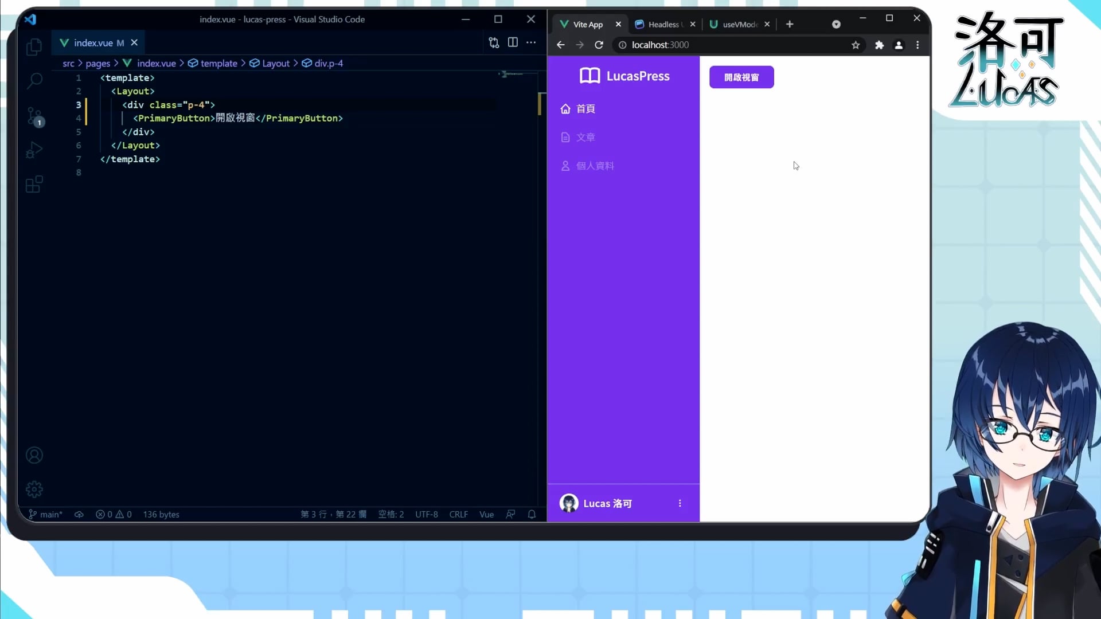
Task: Open the Explorer view in activity bar
Action: (34, 47)
